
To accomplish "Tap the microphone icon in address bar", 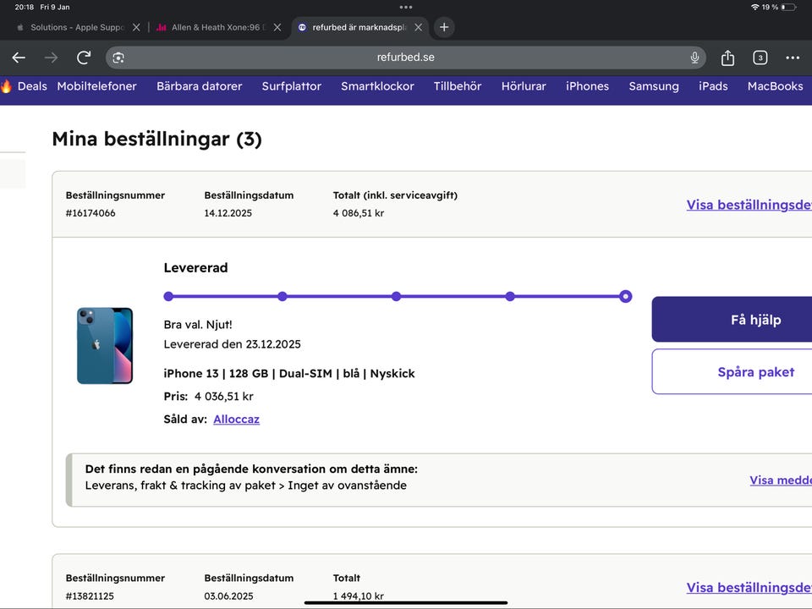I will pyautogui.click(x=694, y=58).
